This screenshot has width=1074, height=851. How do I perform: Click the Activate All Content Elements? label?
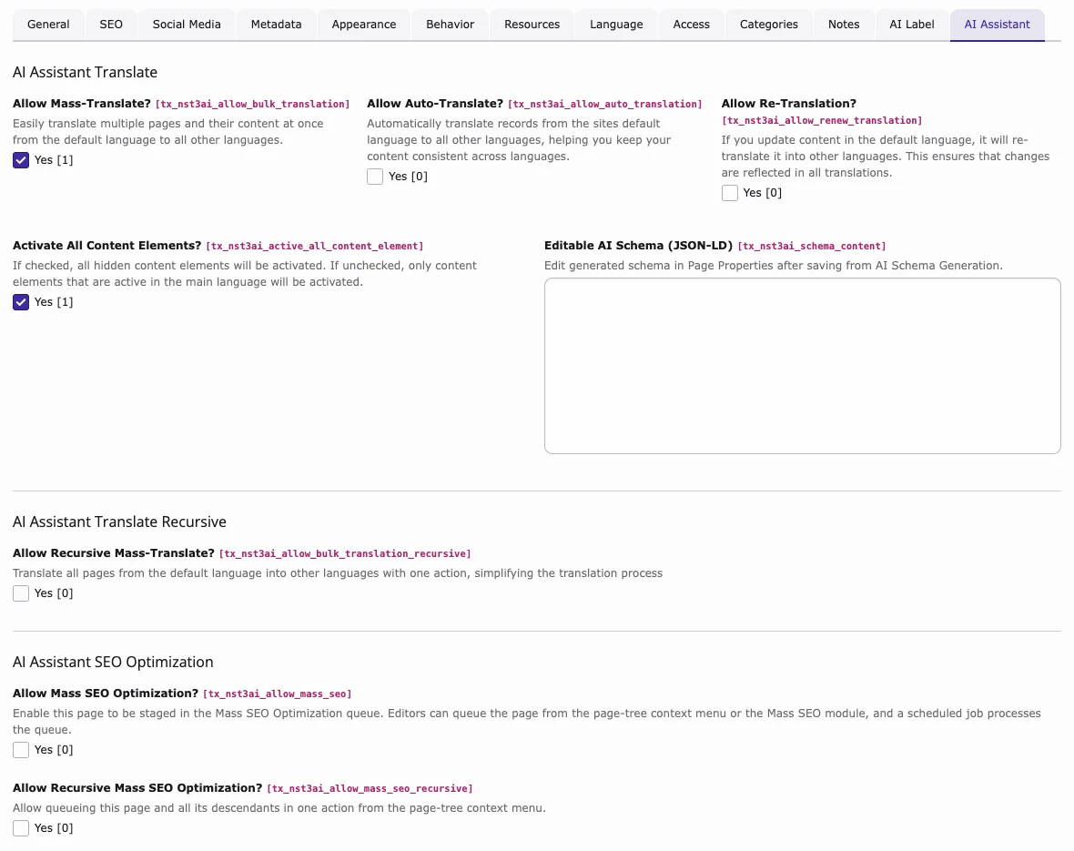tap(106, 246)
